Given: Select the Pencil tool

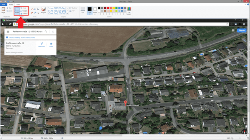Looking at the screenshot, I should (x=31, y=9).
